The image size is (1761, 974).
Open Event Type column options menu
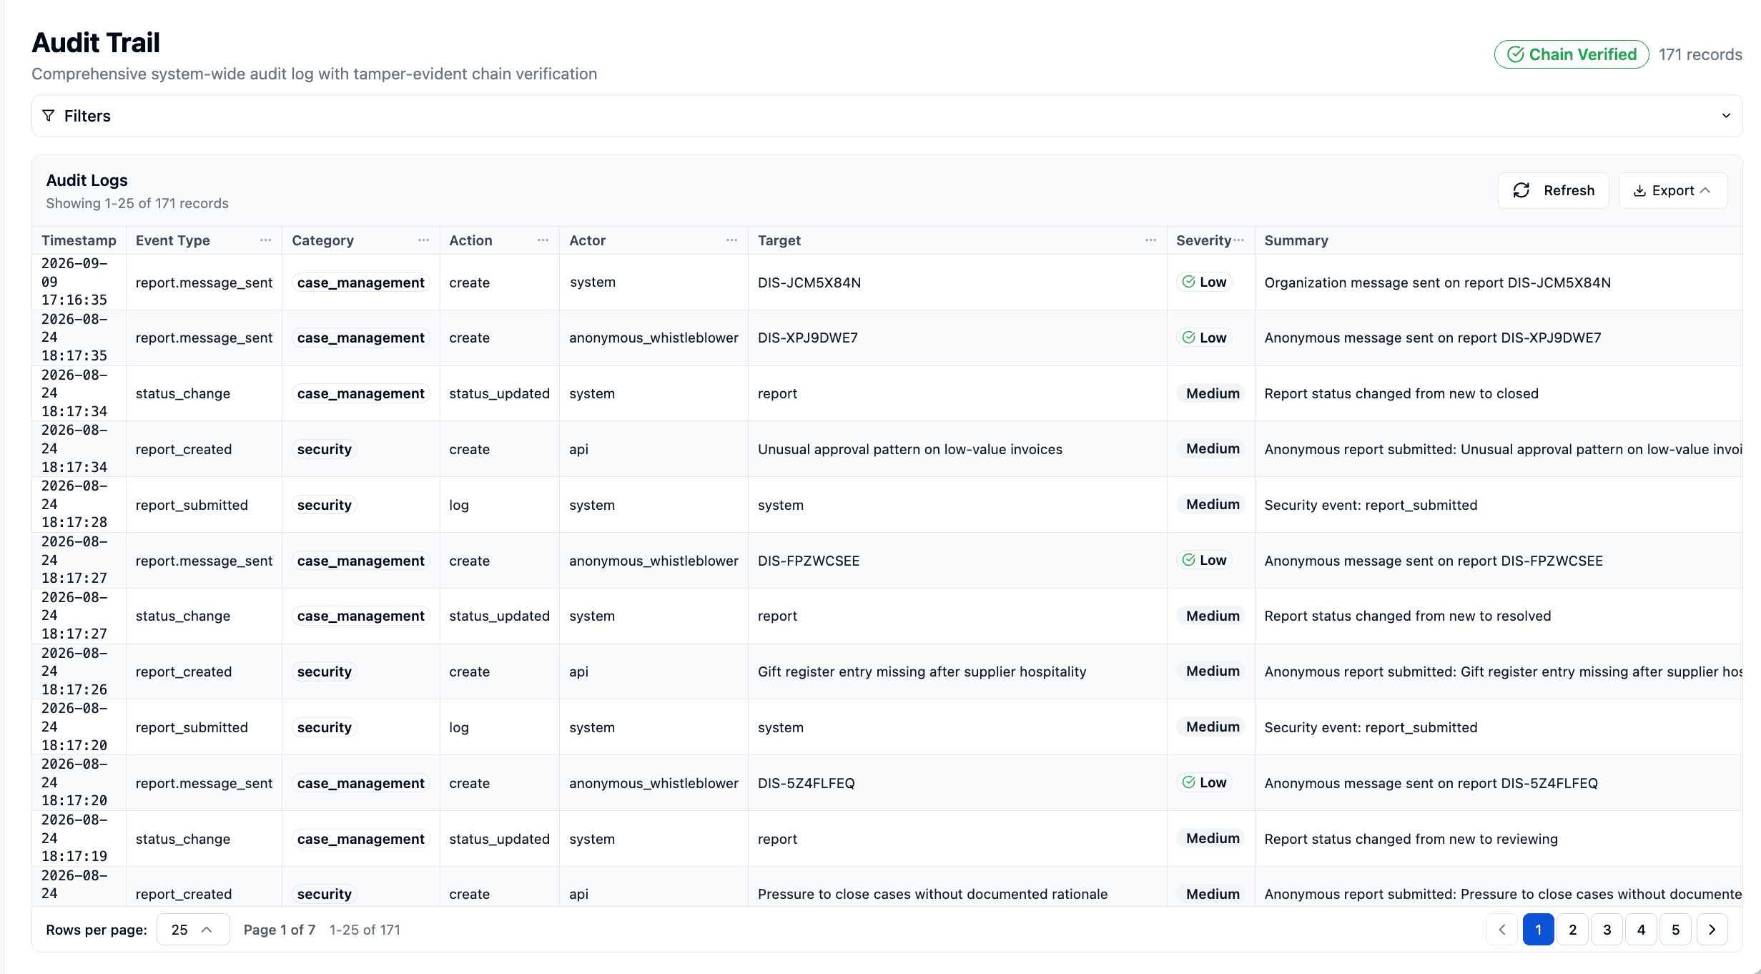[266, 240]
